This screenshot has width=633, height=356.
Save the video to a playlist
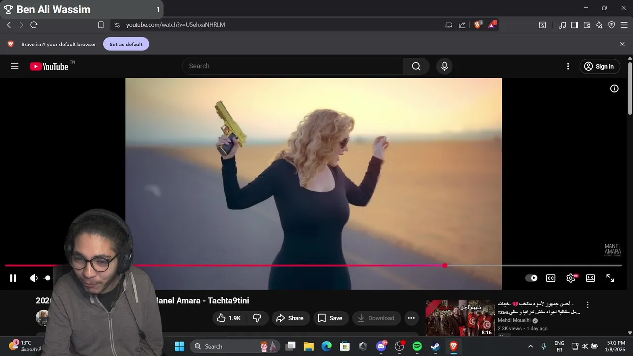point(330,318)
